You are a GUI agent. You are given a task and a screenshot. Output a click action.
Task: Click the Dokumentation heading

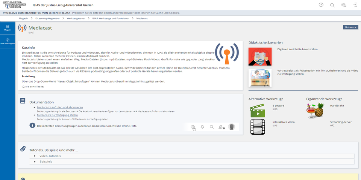tap(41, 102)
